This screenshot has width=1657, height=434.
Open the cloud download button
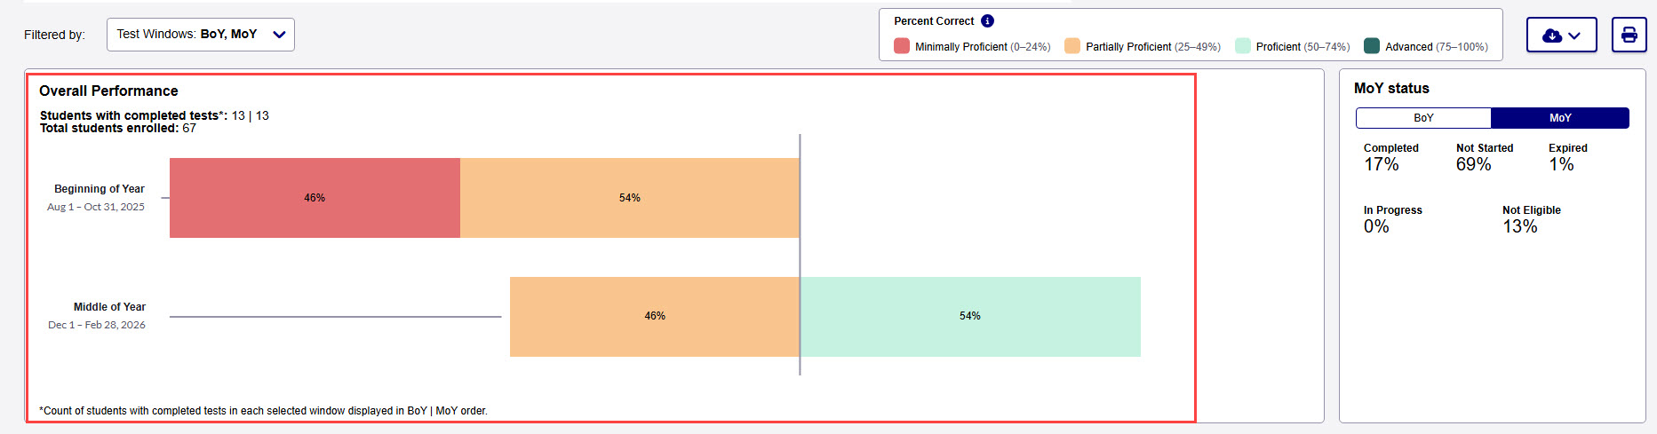1561,36
